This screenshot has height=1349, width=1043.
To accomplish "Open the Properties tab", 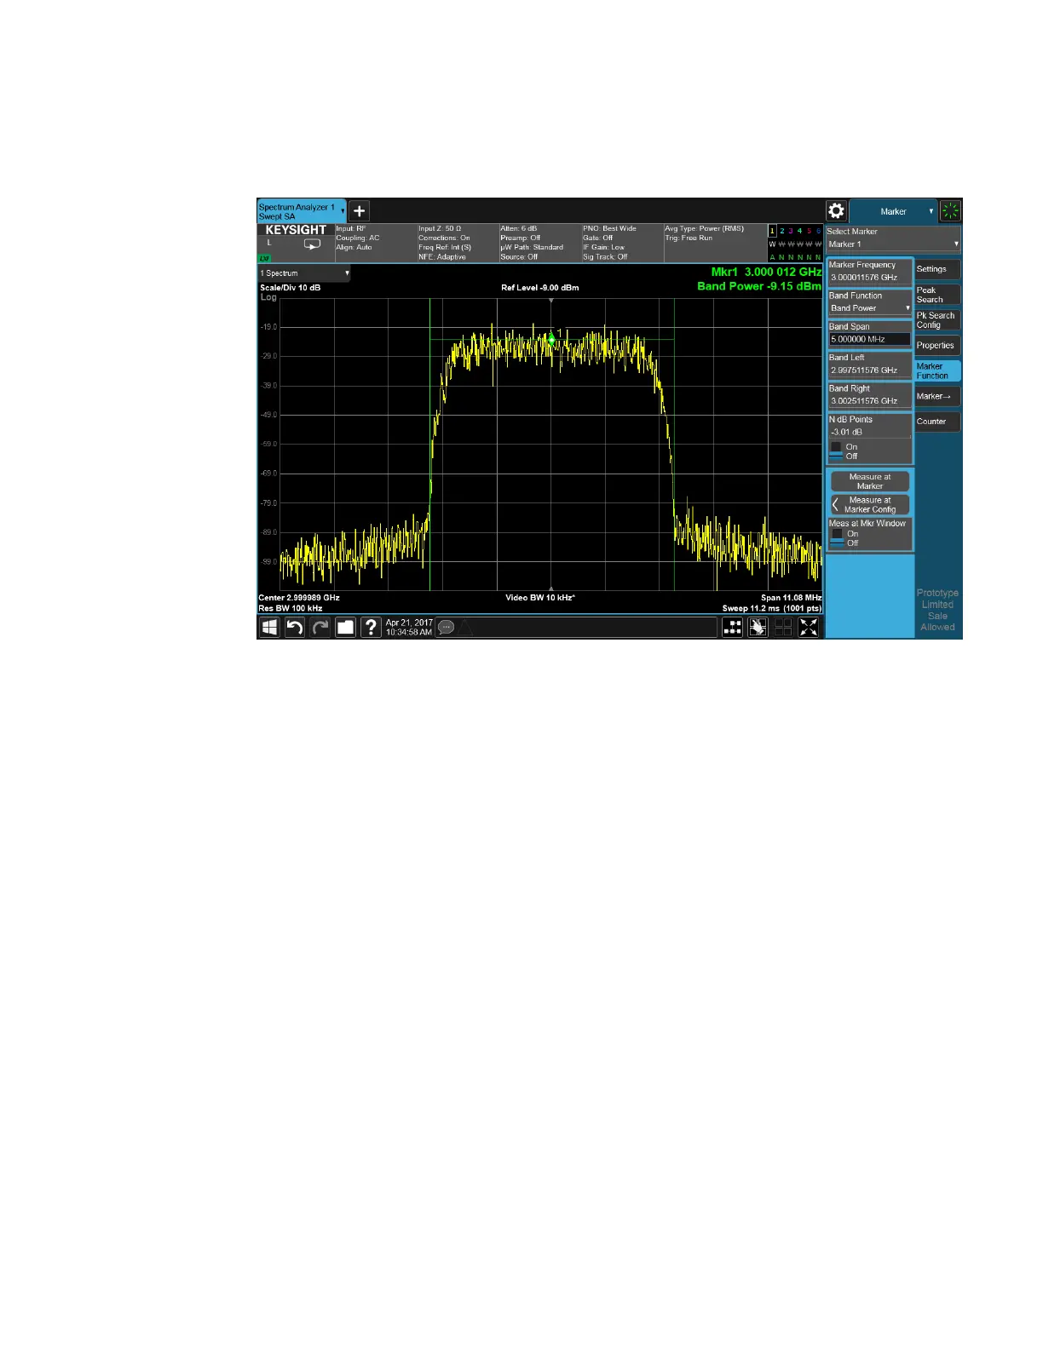I will [936, 346].
